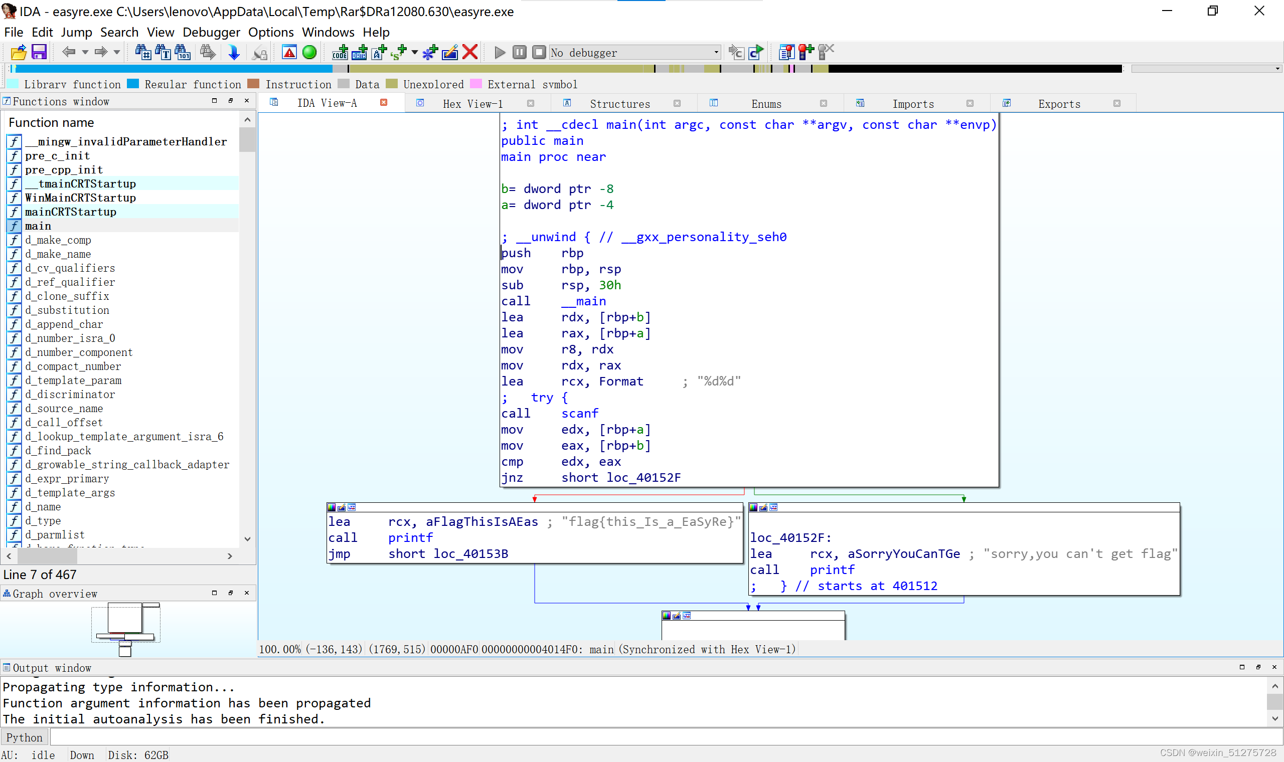Click the search-next binoculars arrow icon
The image size is (1284, 762).
pos(208,52)
